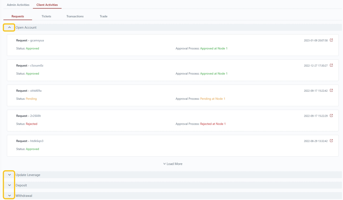Switch to Admin Activities tab
Viewport: 343px width, 200px height.
click(18, 5)
